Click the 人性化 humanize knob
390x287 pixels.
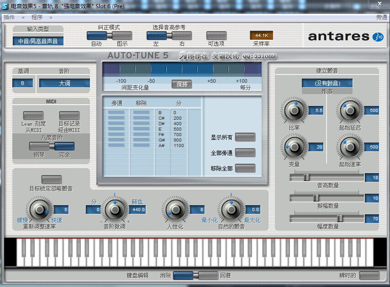pos(176,210)
